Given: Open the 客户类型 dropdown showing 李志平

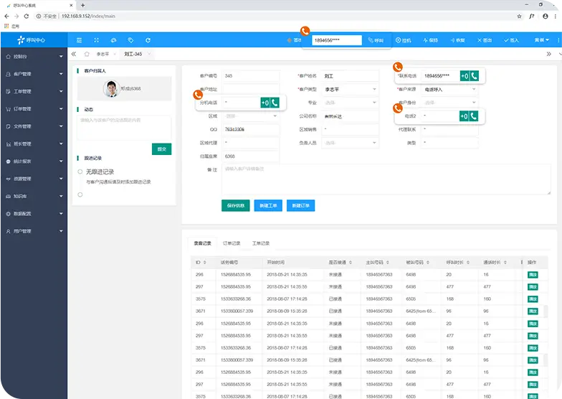Looking at the screenshot, I should tap(350, 89).
